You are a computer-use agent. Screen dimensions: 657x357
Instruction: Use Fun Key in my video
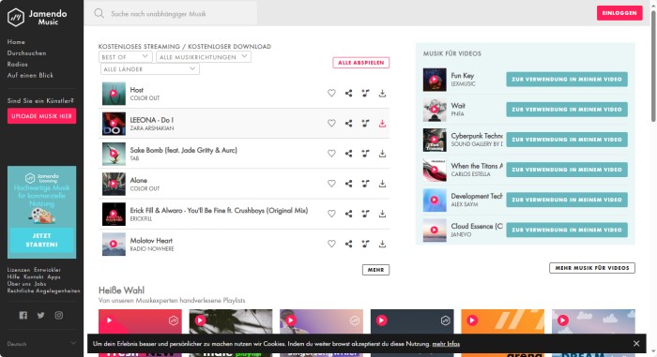[567, 79]
